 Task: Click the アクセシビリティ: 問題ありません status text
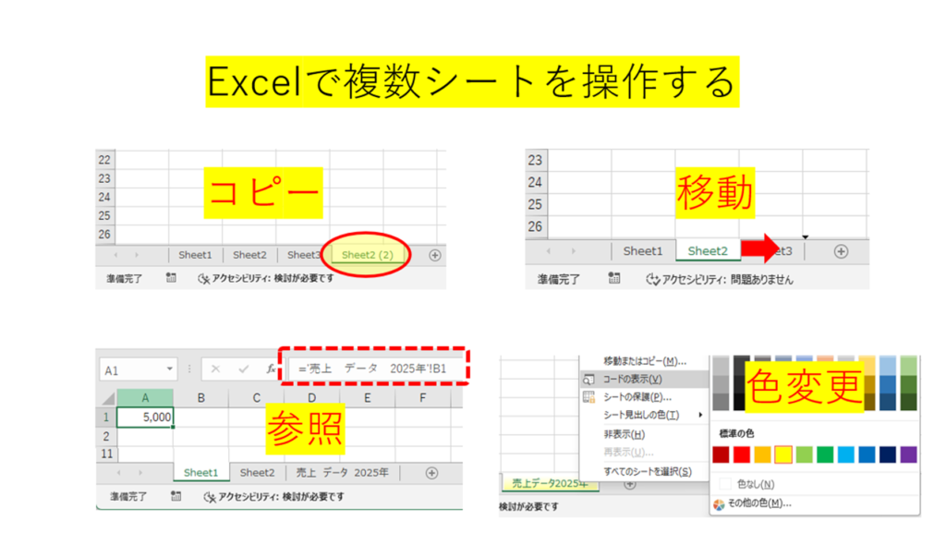click(729, 279)
